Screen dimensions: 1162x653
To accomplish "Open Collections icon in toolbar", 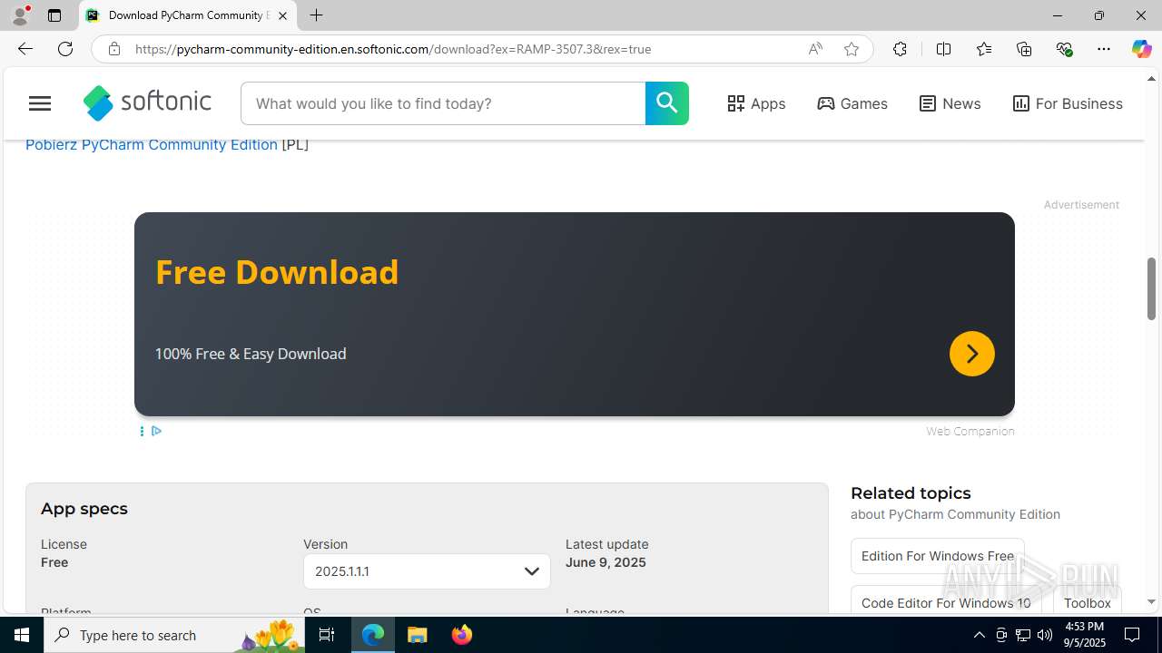I will (x=1024, y=49).
